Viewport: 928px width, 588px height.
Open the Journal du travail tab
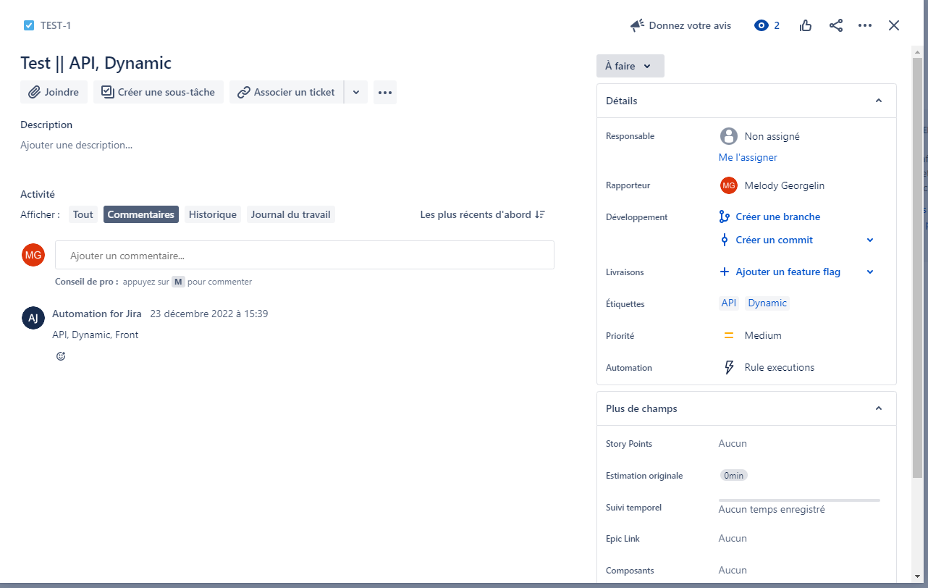(x=290, y=214)
